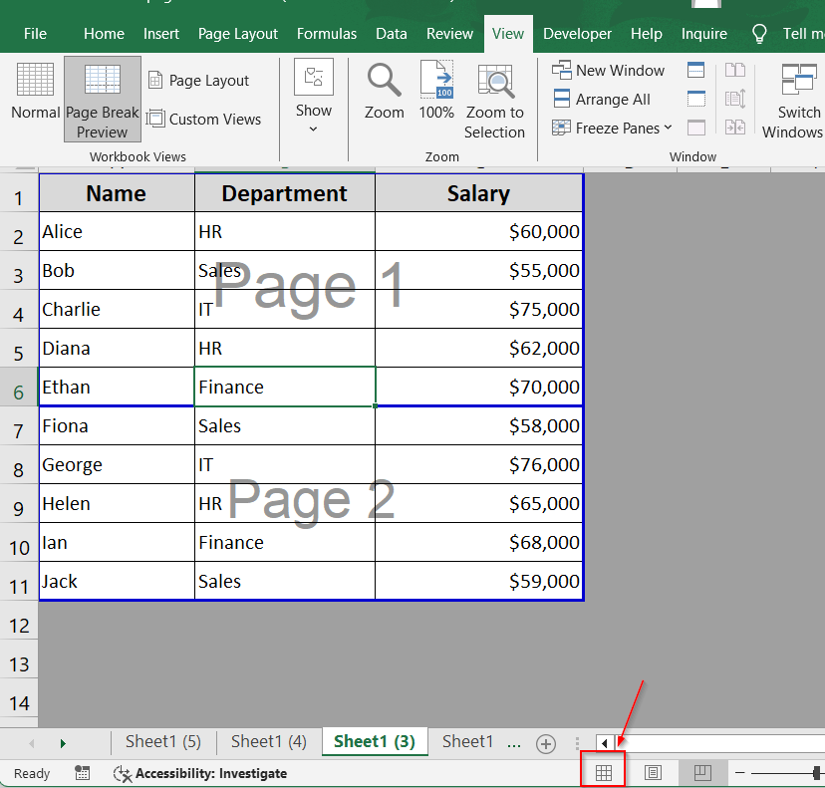Toggle Page Break Preview view

pos(103,100)
